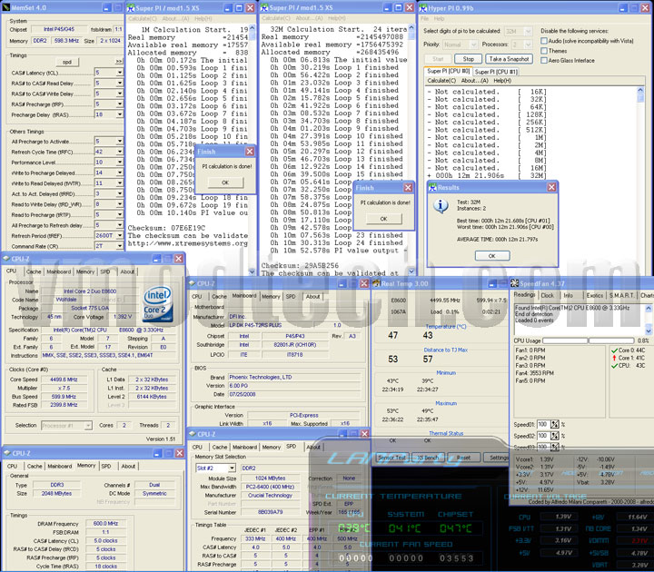
Task: Click the 'Fan4: 3553 RPM' reading in SpeedFan
Action: coord(534,373)
